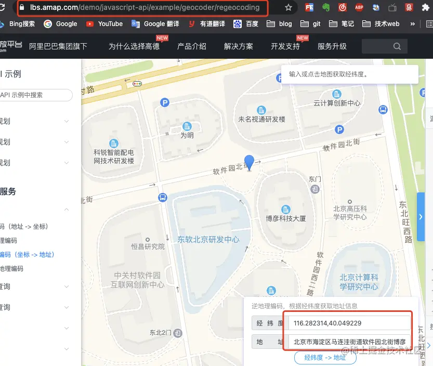Image resolution: width=433 pixels, height=366 pixels.
Task: Open the FE browser extension
Action: click(309, 7)
